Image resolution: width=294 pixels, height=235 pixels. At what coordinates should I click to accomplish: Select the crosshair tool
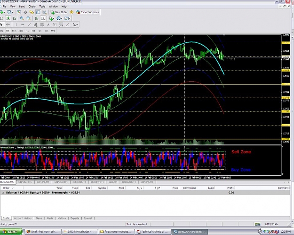(8, 25)
